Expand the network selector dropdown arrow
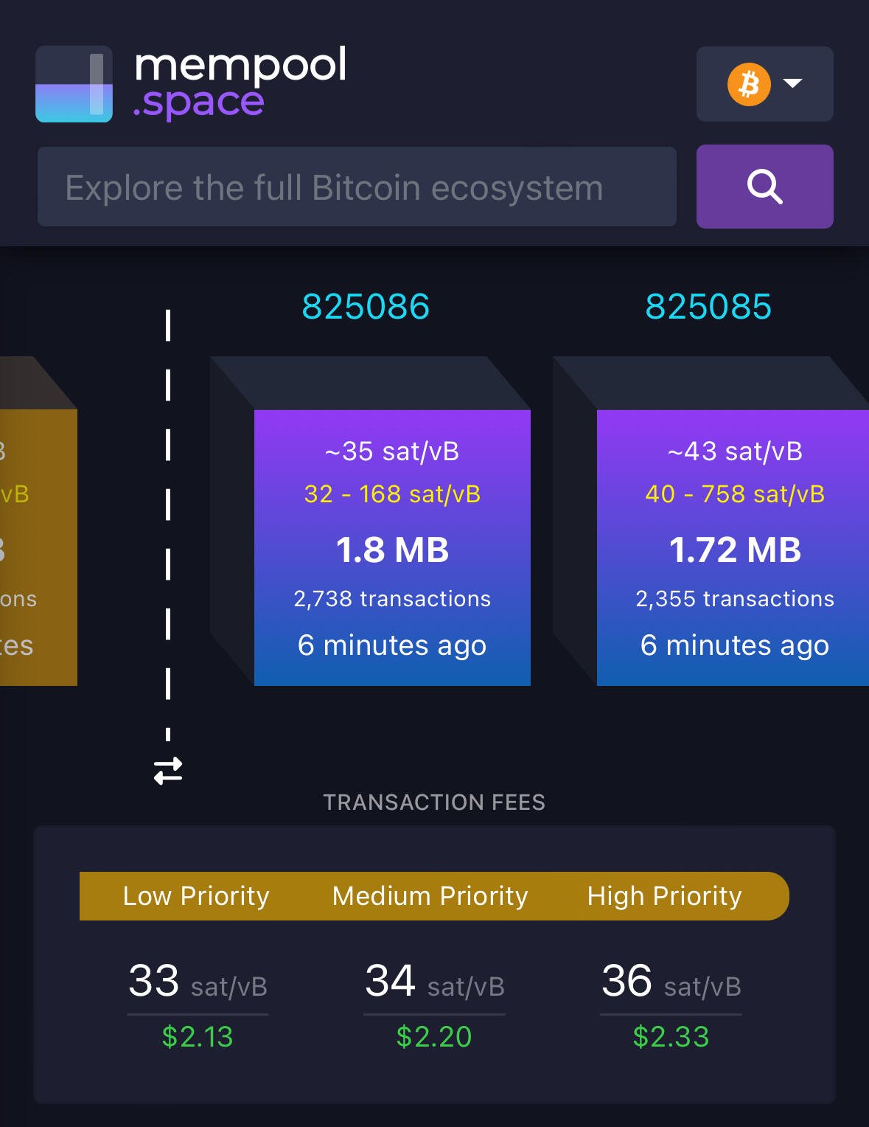Viewport: 869px width, 1127px height. (x=793, y=83)
